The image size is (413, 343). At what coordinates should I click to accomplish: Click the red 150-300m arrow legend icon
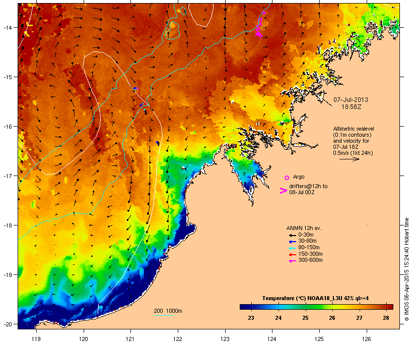(292, 255)
